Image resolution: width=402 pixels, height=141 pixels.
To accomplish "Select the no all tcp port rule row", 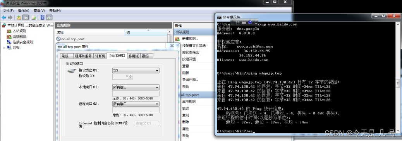I will [x=112, y=39].
